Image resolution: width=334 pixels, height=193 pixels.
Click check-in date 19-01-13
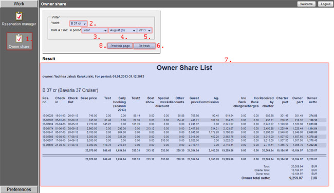coord(60,116)
